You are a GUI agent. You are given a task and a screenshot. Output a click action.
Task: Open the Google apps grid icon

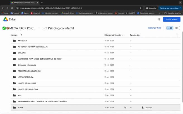pyautogui.click(x=159, y=19)
